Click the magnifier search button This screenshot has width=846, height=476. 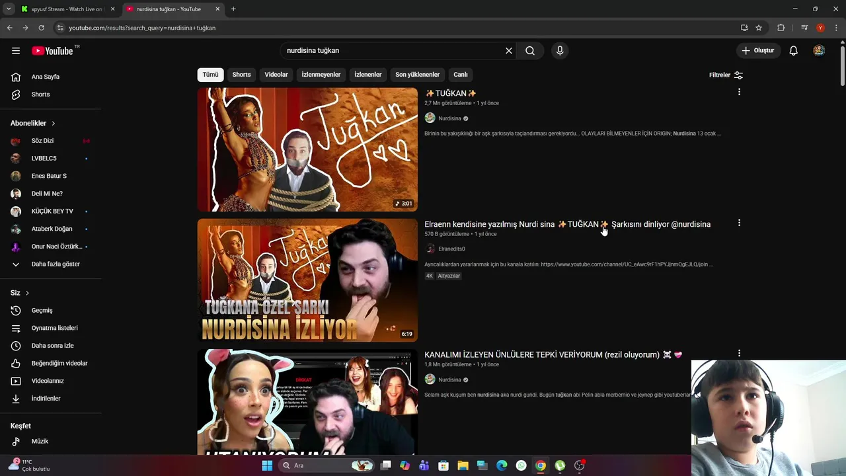[x=530, y=51]
